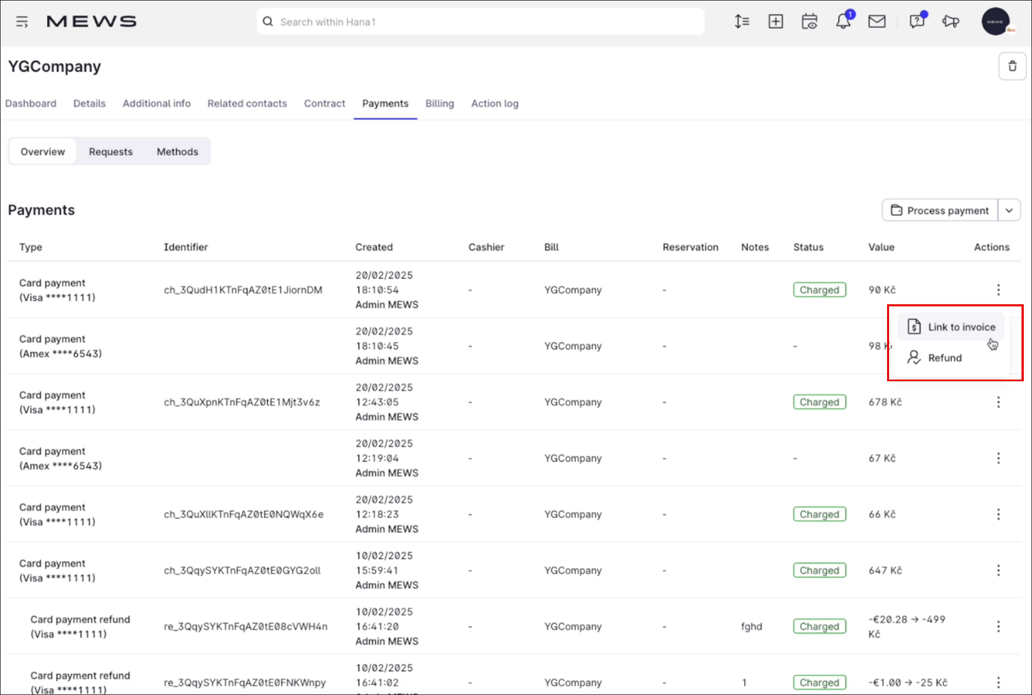Click the Created column header
Viewport: 1032px width, 695px height.
374,247
